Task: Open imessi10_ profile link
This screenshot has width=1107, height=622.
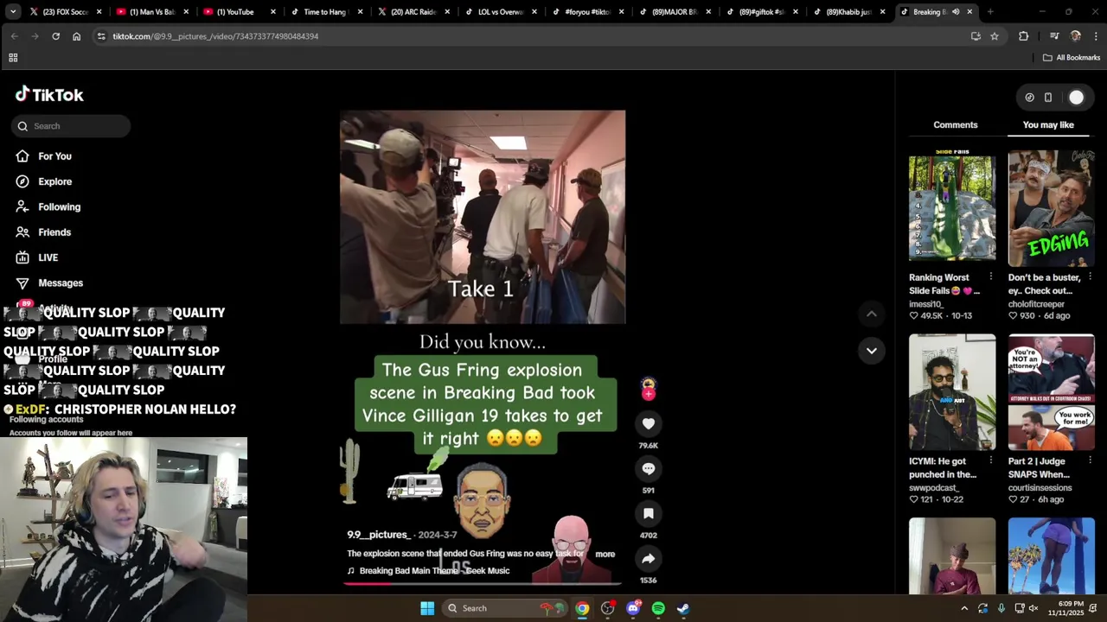Action: (x=926, y=304)
